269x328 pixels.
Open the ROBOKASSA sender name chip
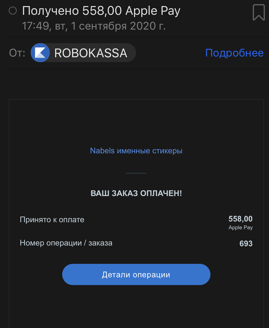[90, 53]
